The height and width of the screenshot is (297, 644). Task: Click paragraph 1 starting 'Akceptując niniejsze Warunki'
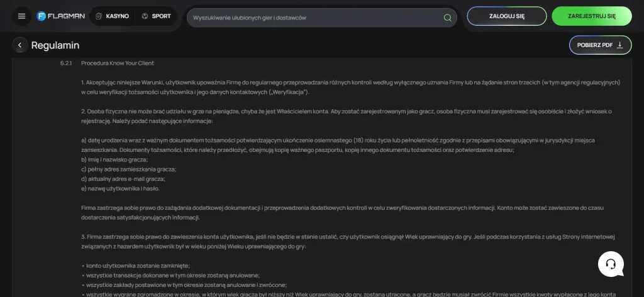click(x=351, y=87)
